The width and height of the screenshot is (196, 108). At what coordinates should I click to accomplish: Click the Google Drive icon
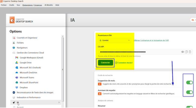click(17, 63)
